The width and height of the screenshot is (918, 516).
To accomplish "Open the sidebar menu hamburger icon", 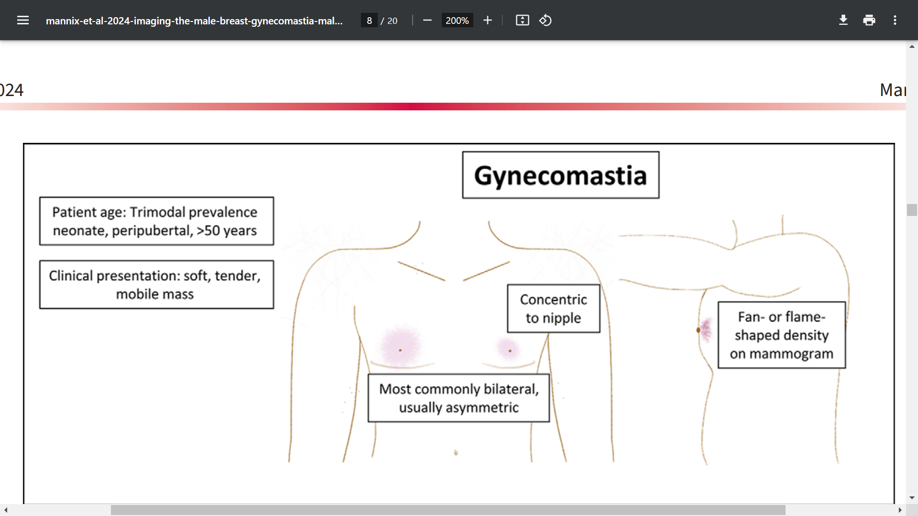I will (x=23, y=20).
